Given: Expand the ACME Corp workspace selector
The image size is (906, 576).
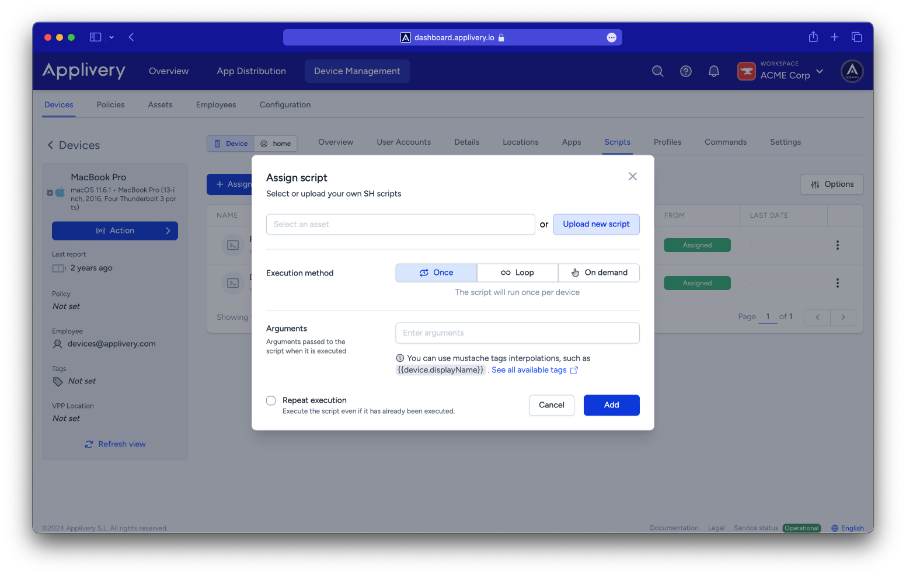Looking at the screenshot, I should (x=780, y=71).
